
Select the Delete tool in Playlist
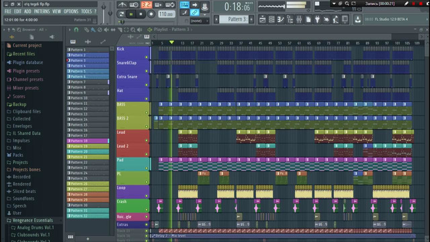point(100,30)
